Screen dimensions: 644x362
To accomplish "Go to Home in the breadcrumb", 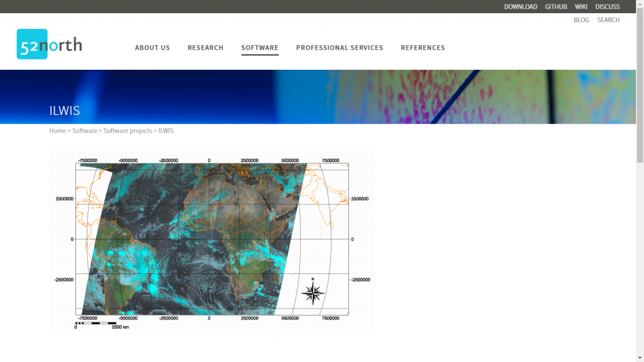I will [57, 131].
